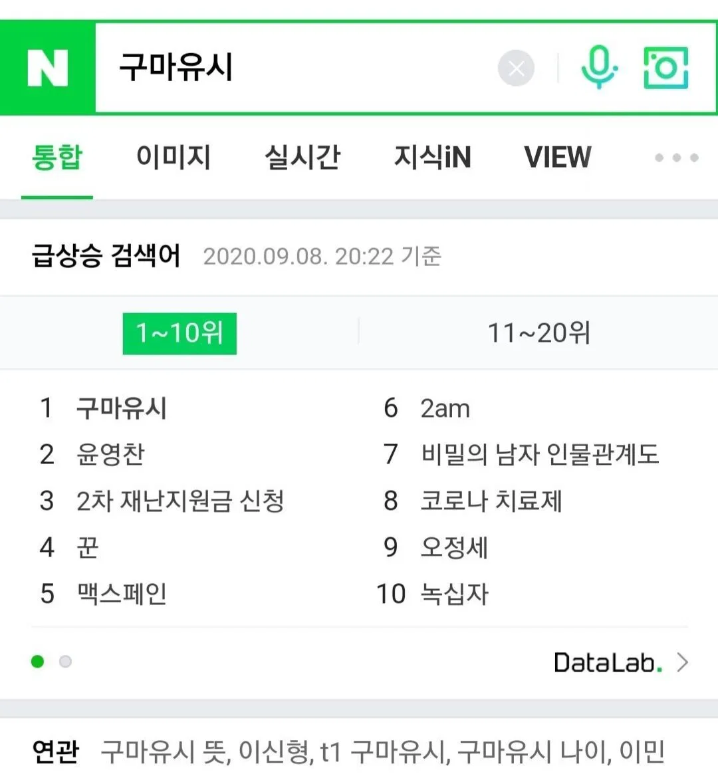The height and width of the screenshot is (780, 718).
Task: Show more tabs via three dots
Action: pyautogui.click(x=676, y=158)
